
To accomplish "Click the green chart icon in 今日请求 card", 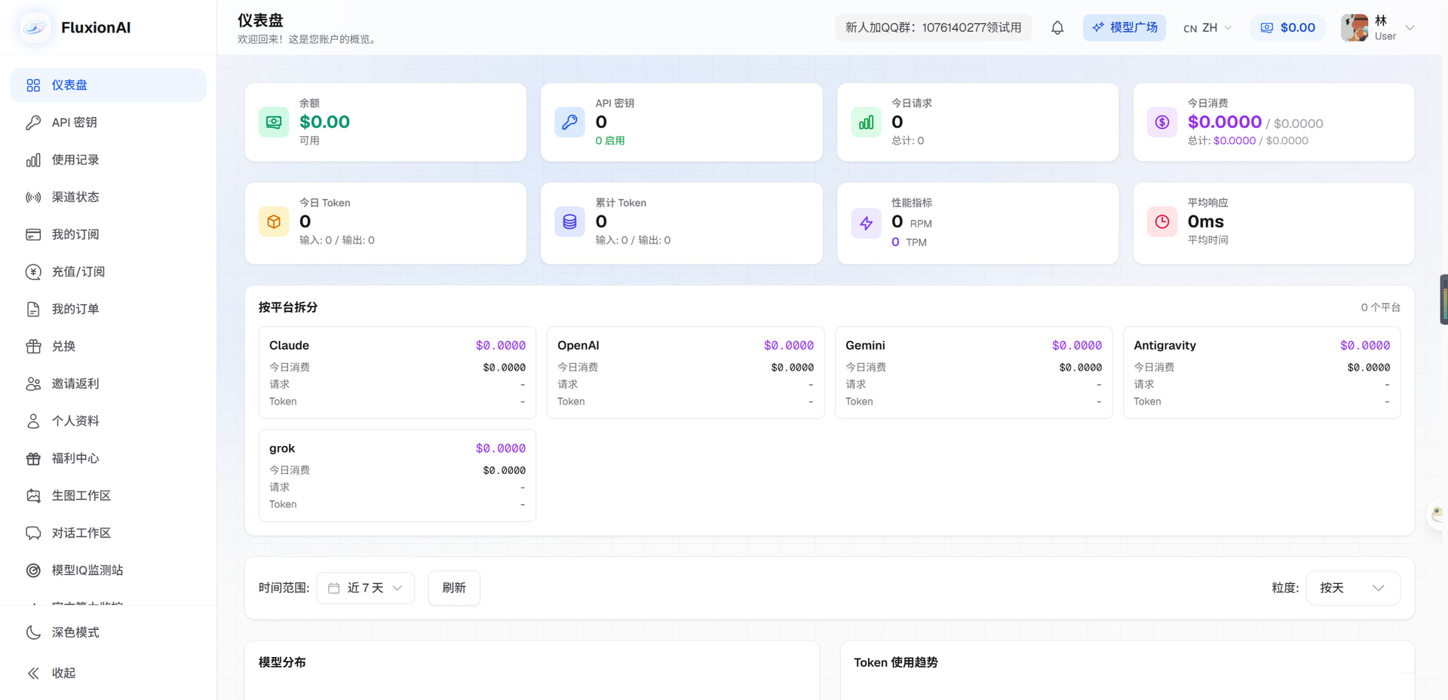I will (x=866, y=122).
